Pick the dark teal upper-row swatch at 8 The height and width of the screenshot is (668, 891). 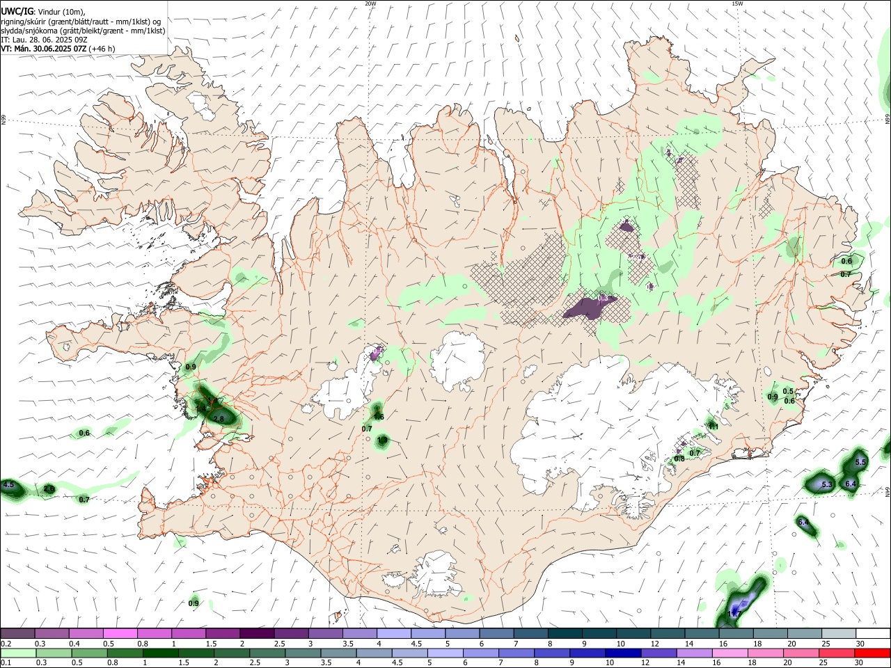pyautogui.click(x=565, y=633)
